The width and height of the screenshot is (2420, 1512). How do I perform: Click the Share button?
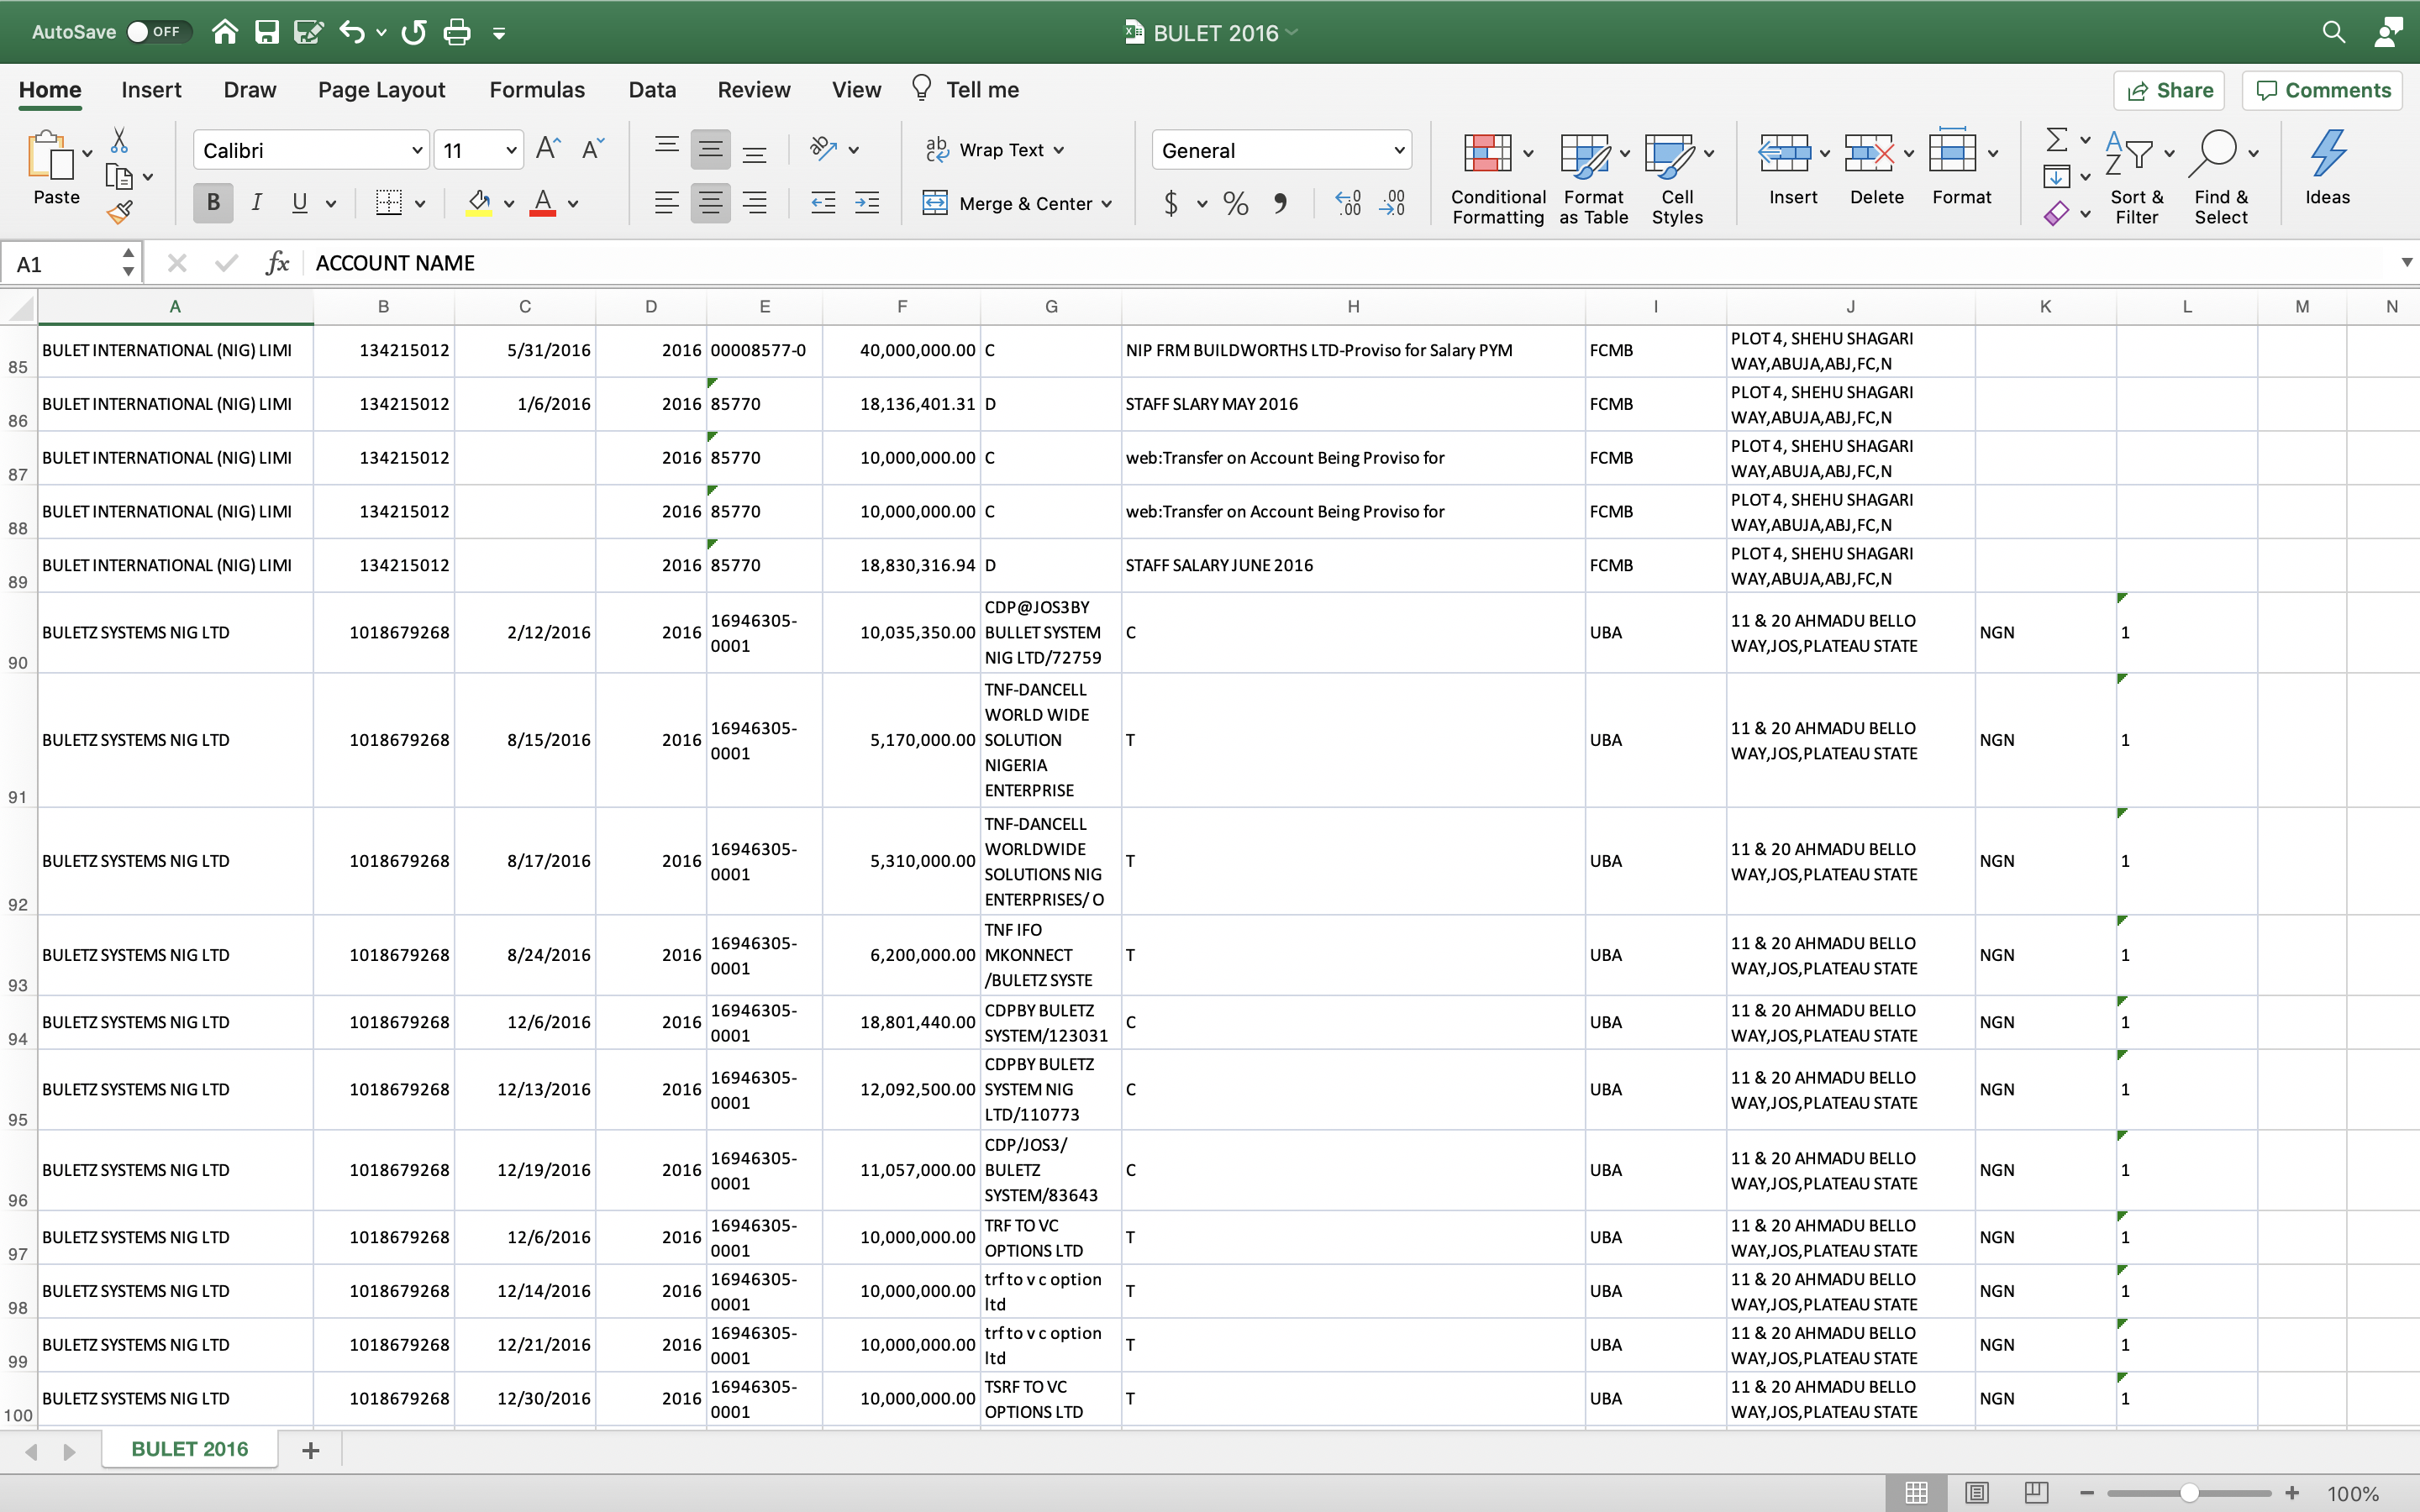point(2169,90)
